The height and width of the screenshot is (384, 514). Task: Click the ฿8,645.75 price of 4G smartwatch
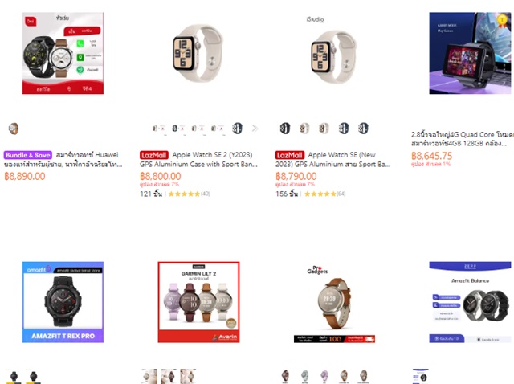click(432, 156)
